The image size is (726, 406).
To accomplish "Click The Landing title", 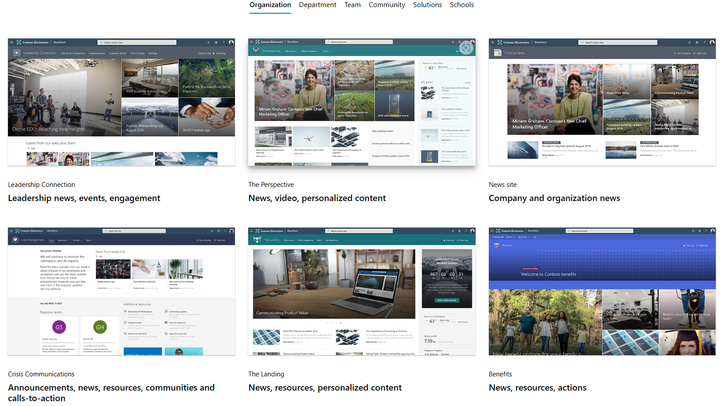I will click(266, 374).
